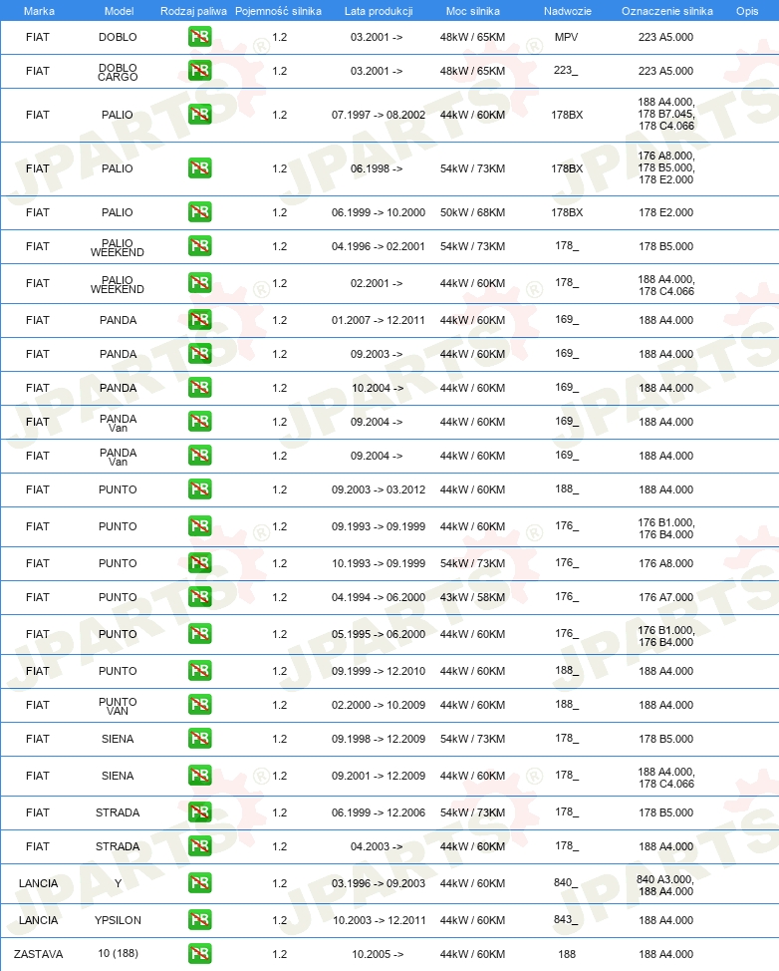Viewport: 779px width, 971px height.
Task: Select the 03.1996 -> 09.2003 production years cell
Action: (379, 883)
